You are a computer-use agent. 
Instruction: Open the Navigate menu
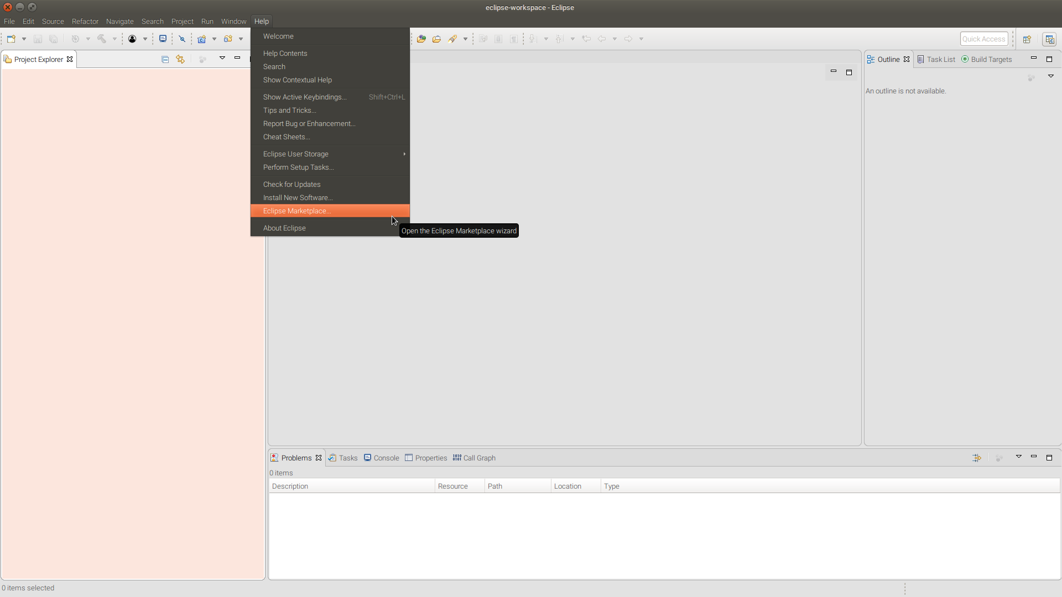pyautogui.click(x=120, y=21)
